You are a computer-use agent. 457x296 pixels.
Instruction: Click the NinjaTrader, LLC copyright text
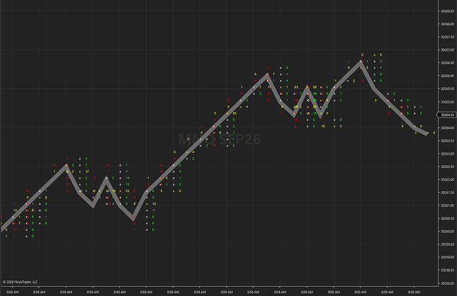[20, 281]
